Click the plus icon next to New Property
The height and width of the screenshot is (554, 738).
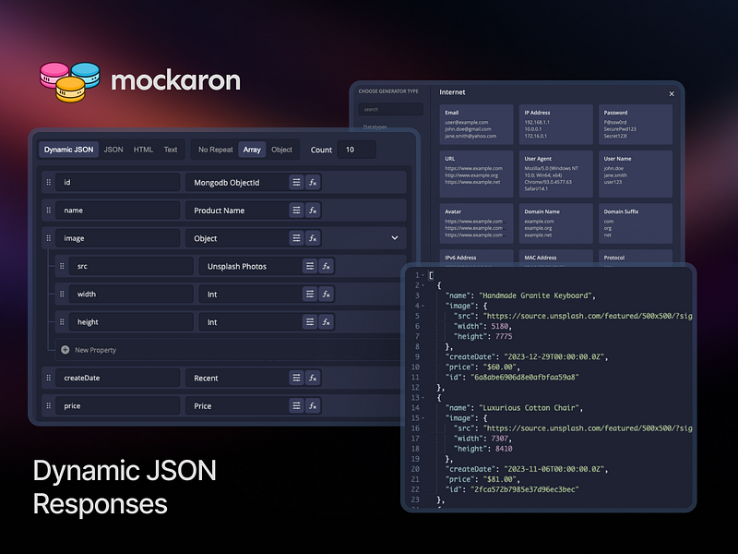65,350
